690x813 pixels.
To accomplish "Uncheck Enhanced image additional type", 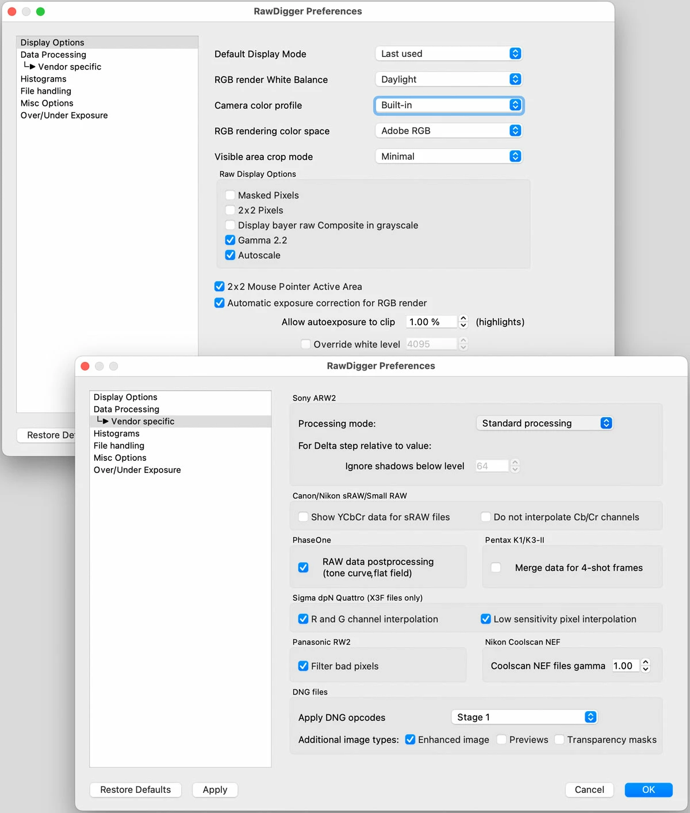I will [410, 739].
